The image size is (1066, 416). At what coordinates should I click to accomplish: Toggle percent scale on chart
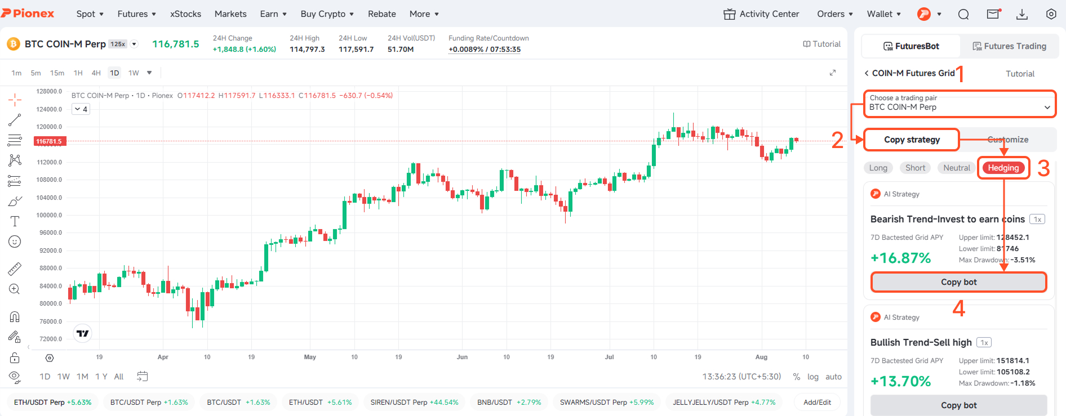point(796,377)
